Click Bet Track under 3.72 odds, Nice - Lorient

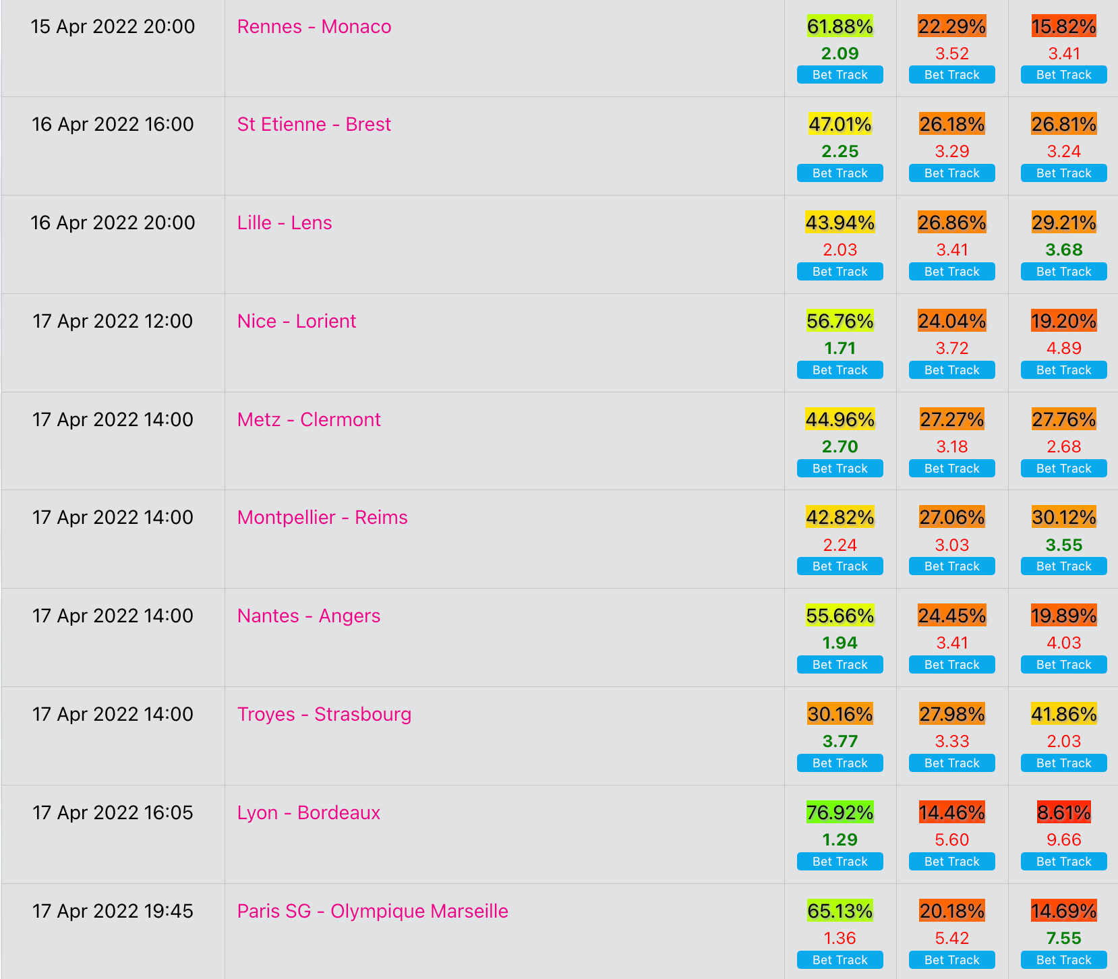952,370
